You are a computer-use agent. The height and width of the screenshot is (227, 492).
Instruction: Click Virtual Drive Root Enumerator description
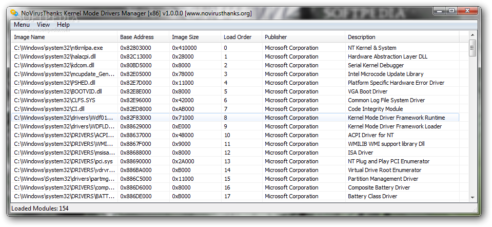click(x=385, y=170)
